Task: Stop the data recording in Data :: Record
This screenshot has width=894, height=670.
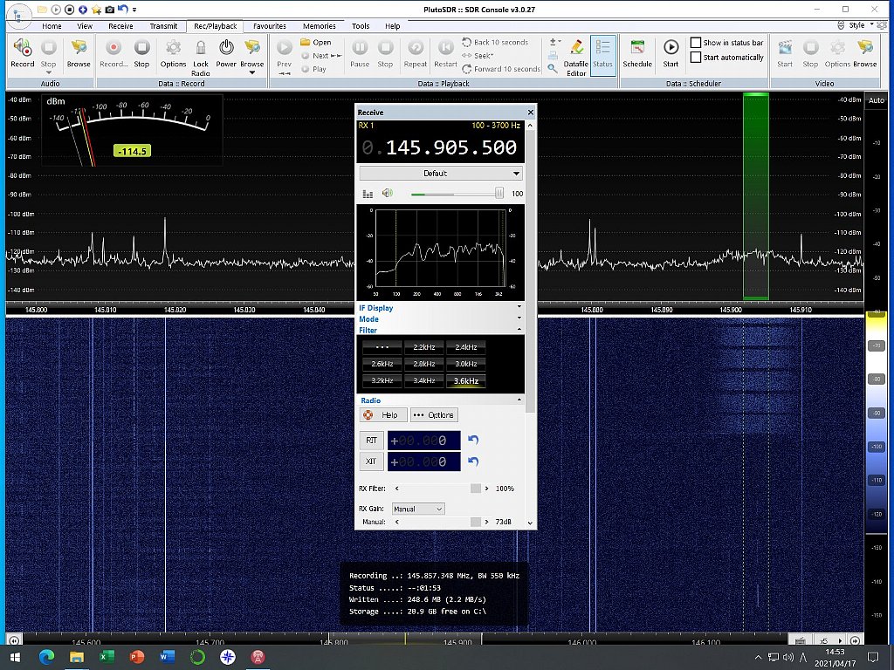Action: tap(141, 53)
